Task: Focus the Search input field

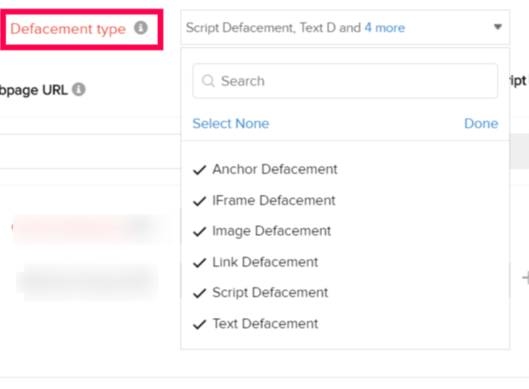Action: [352, 81]
